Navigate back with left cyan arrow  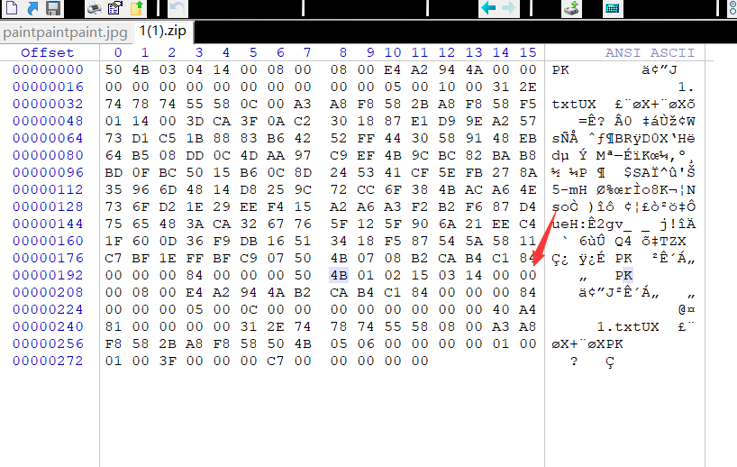488,7
